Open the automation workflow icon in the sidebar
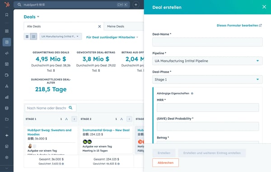 pyautogui.click(x=7, y=86)
